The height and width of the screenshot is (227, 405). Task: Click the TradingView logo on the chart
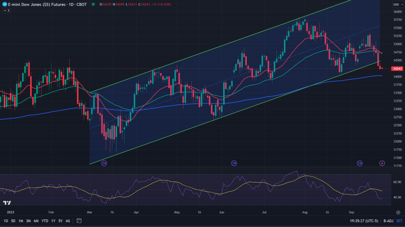point(7,203)
